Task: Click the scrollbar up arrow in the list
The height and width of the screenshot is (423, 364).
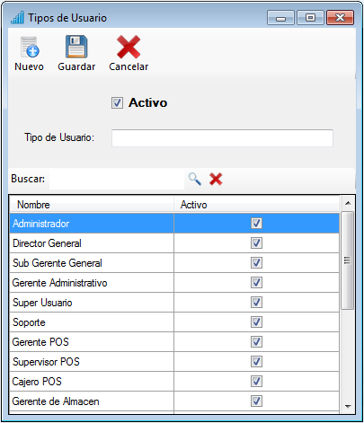Action: click(348, 203)
